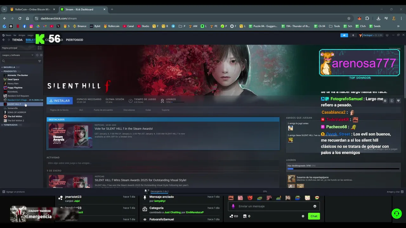The height and width of the screenshot is (228, 406).
Task: Select The Evil Within 2
Action: (x=16, y=121)
